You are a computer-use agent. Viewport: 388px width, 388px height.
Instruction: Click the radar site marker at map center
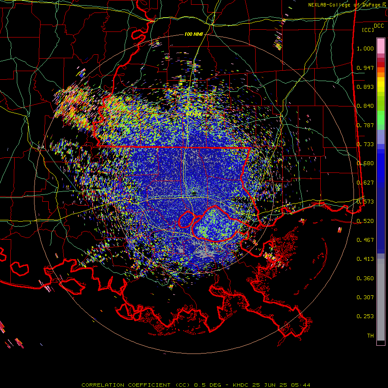point(194,194)
